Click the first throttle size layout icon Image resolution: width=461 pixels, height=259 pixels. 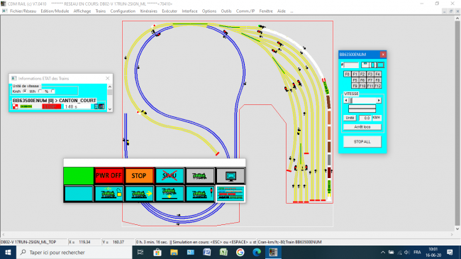[365, 65]
